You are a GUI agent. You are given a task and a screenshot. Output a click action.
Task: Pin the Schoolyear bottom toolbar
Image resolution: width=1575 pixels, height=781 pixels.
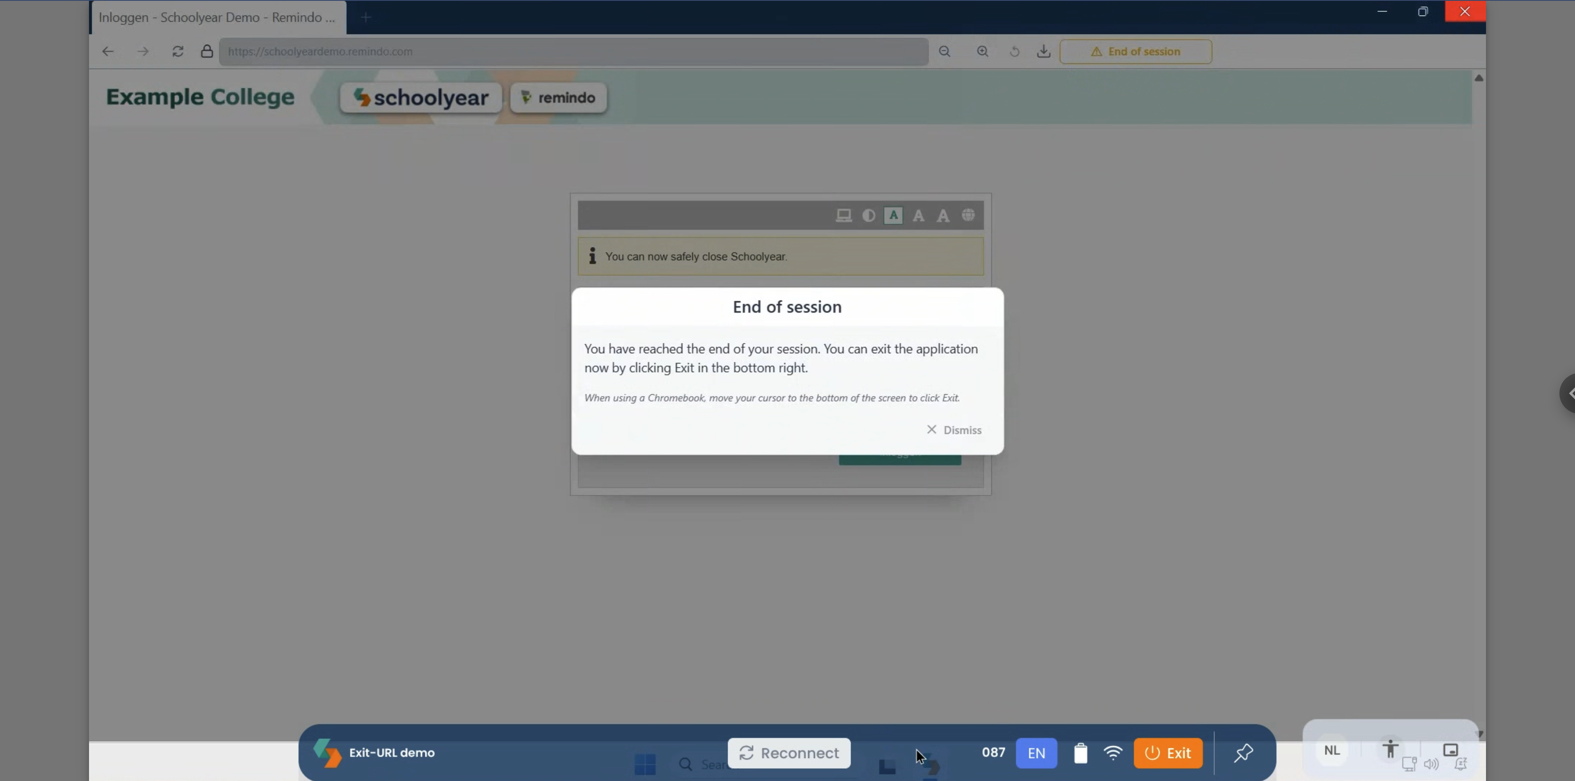coord(1243,752)
